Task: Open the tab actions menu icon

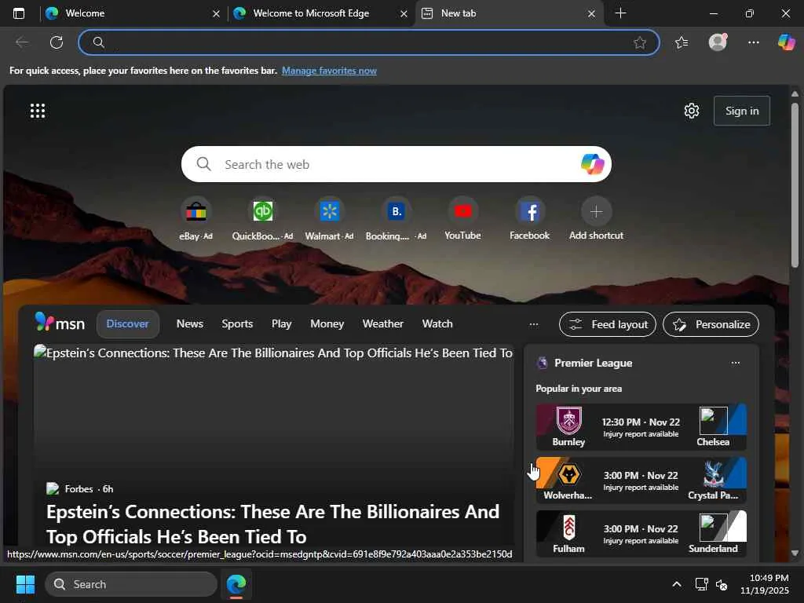Action: click(x=19, y=13)
